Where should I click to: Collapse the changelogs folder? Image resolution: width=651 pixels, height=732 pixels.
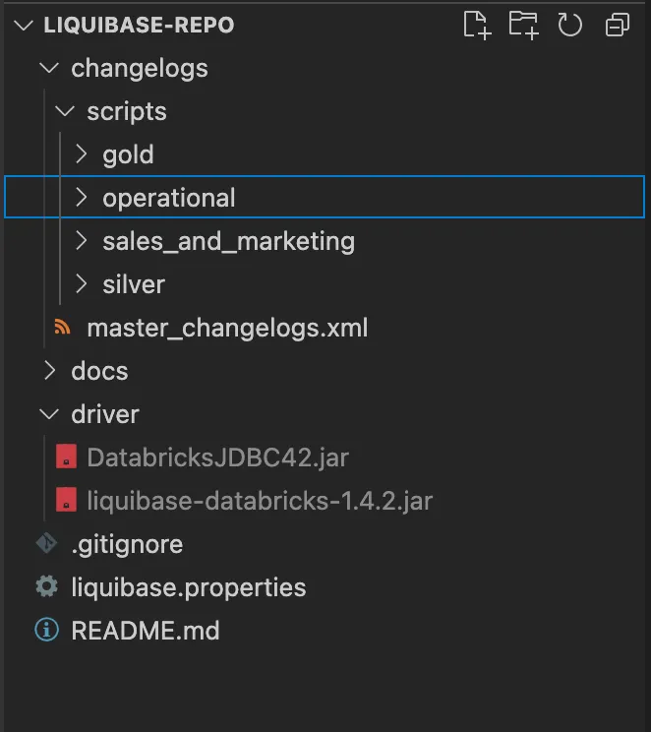click(48, 69)
